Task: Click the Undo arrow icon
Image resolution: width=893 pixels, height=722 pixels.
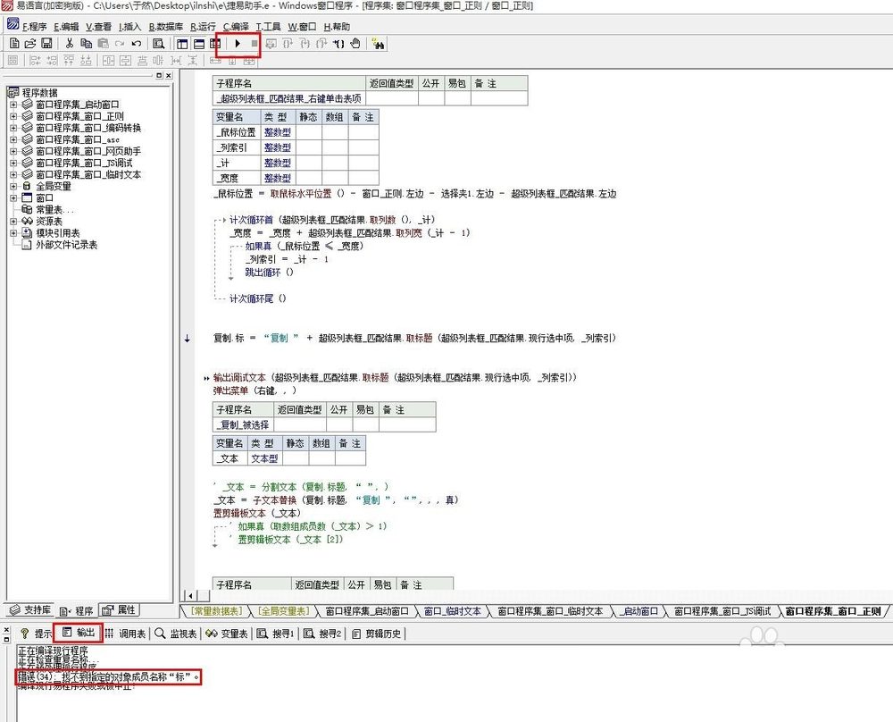Action: click(137, 43)
